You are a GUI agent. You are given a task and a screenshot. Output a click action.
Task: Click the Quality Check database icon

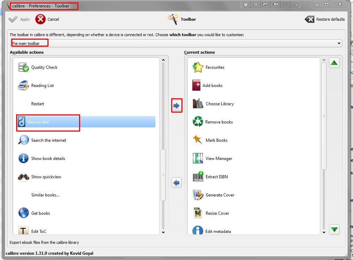pyautogui.click(x=24, y=67)
